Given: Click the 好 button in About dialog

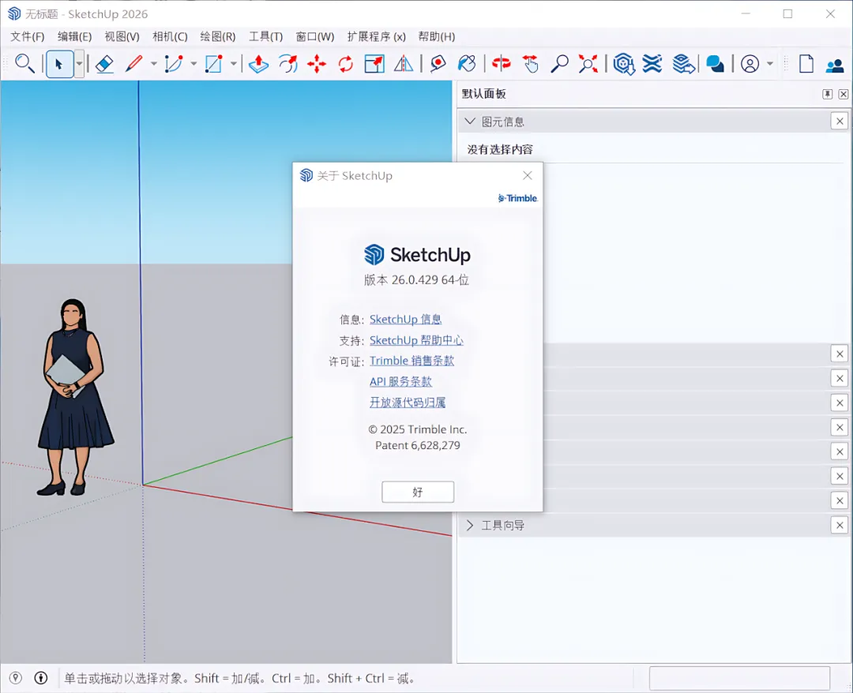Looking at the screenshot, I should [418, 492].
